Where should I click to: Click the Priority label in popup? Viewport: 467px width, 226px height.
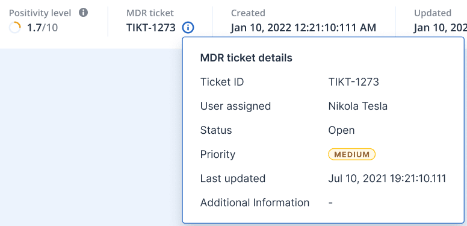point(218,154)
